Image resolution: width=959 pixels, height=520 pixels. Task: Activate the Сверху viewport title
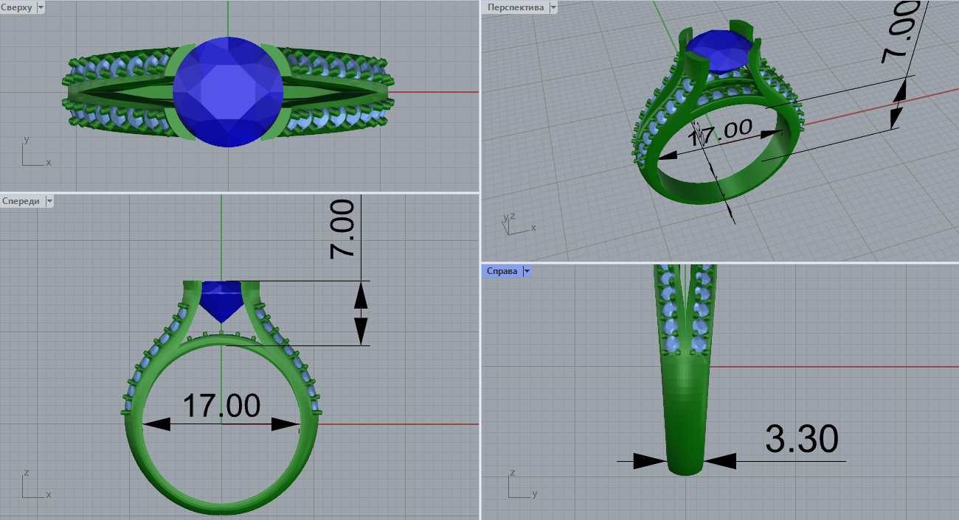[x=16, y=7]
